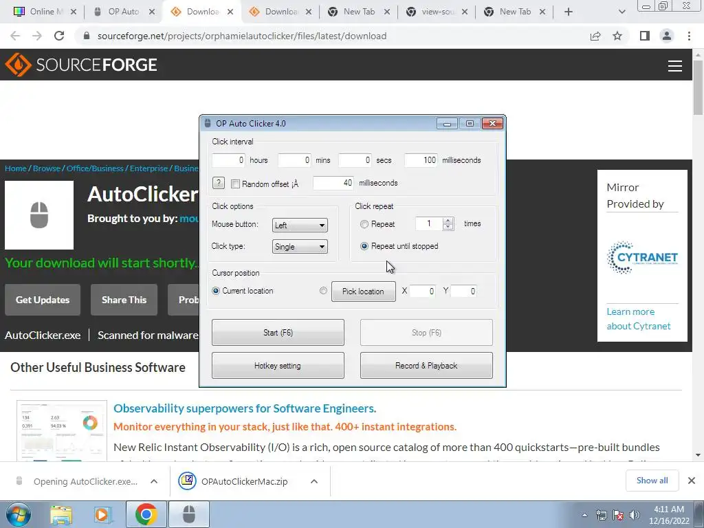704x528 pixels.
Task: Open the Observability superpowers article link
Action: (245, 408)
